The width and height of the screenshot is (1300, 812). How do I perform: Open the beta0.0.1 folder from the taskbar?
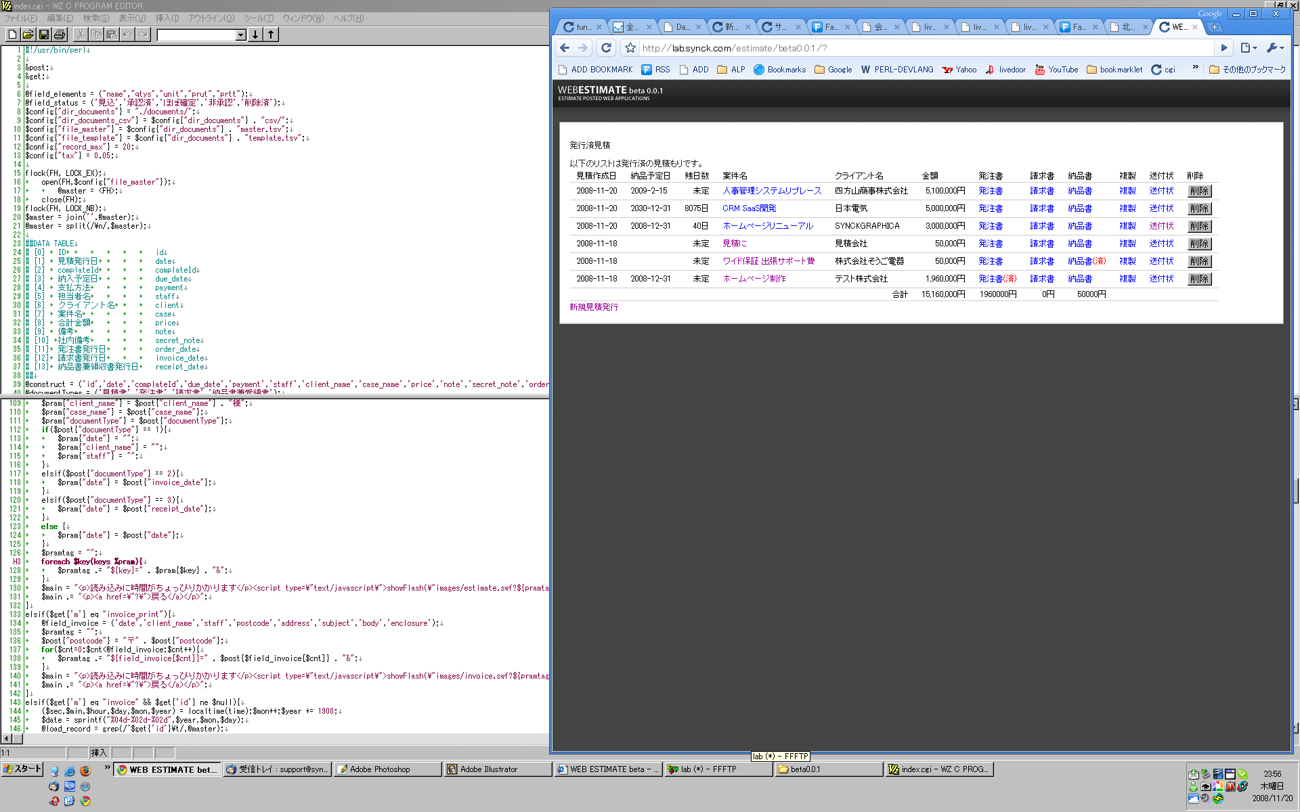tap(829, 769)
